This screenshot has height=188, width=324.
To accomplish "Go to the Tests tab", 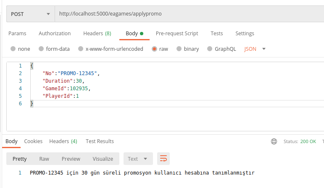I will pos(216,34).
